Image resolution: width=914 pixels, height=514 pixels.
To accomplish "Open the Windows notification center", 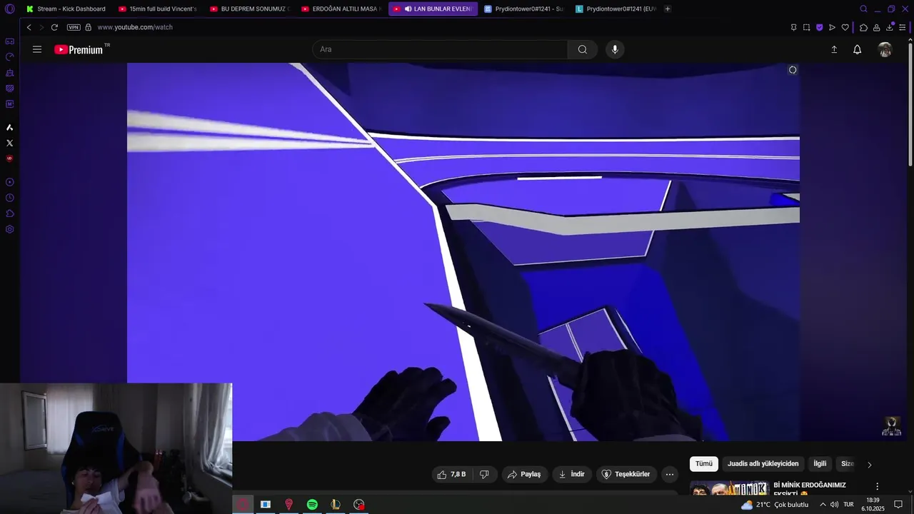I will [x=898, y=505].
